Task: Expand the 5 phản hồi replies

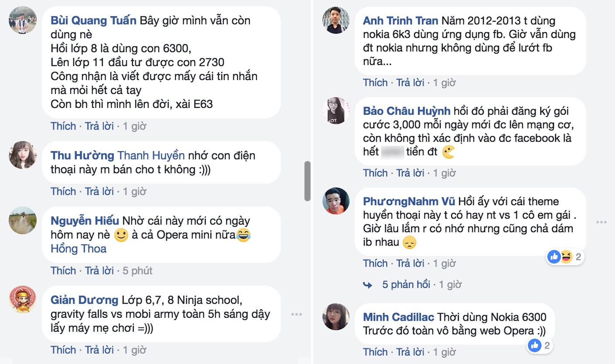Action: coord(406,284)
